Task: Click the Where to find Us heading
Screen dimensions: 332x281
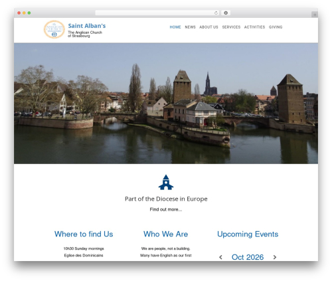Action: click(84, 234)
